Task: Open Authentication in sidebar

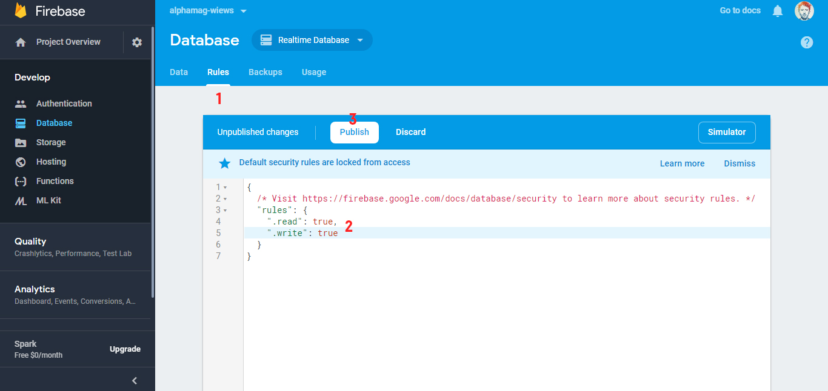Action: pos(64,103)
